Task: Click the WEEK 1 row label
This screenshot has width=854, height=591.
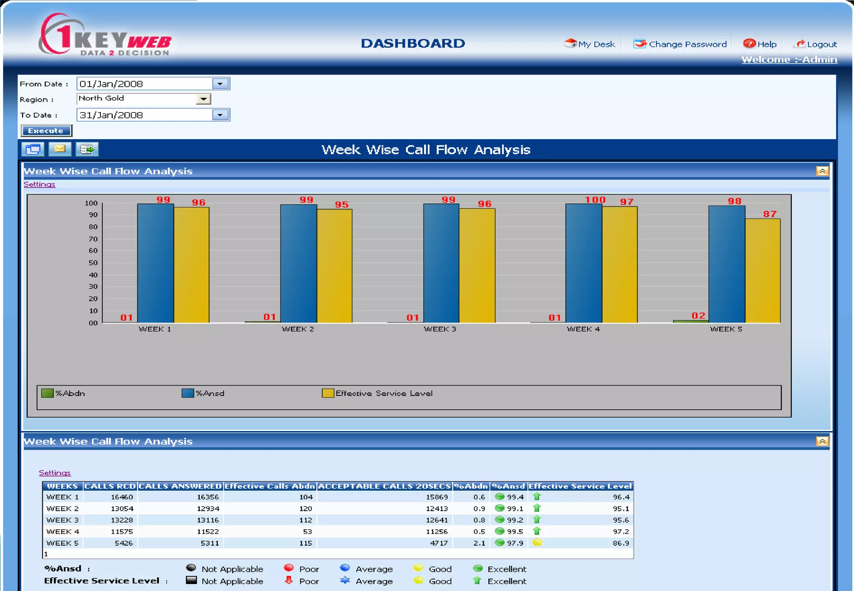Action: pos(63,497)
